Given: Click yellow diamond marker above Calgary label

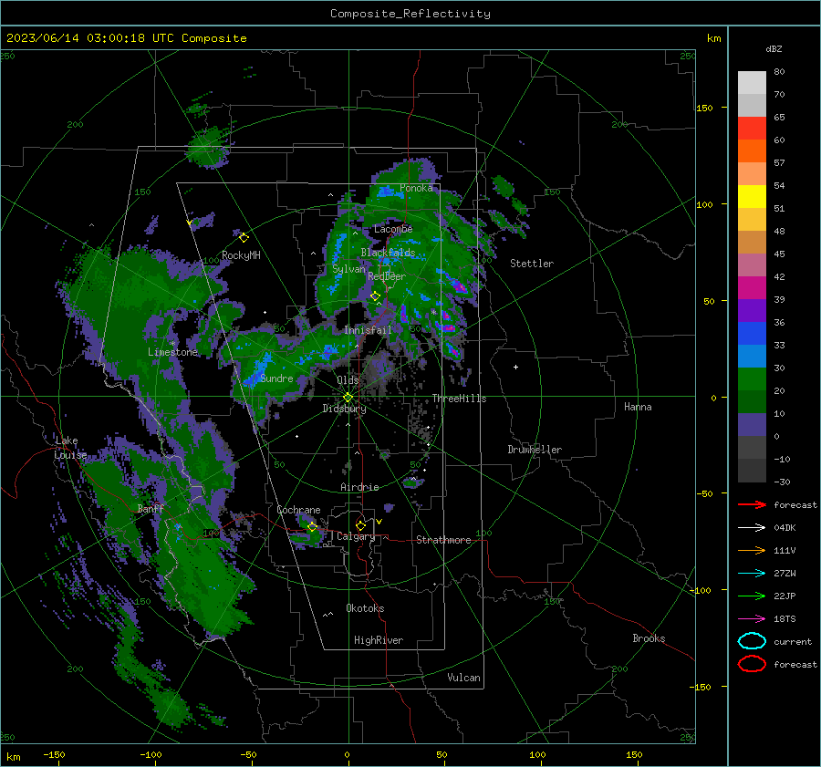Looking at the screenshot, I should (x=360, y=525).
